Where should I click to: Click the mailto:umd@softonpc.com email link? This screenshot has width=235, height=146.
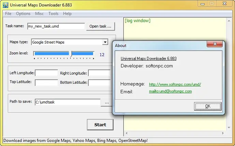tap(171, 91)
